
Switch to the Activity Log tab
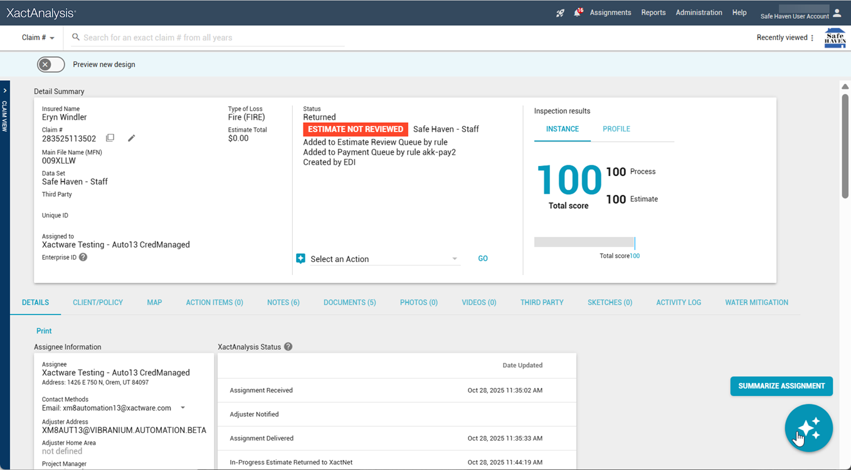679,303
